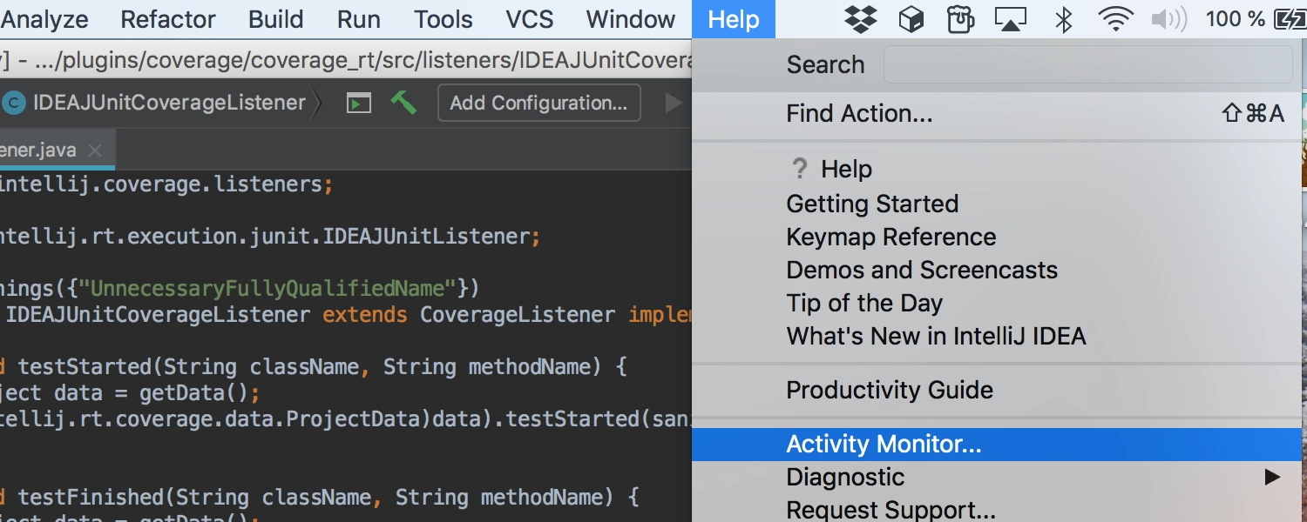
Task: Click the volume speaker icon
Action: (1168, 19)
